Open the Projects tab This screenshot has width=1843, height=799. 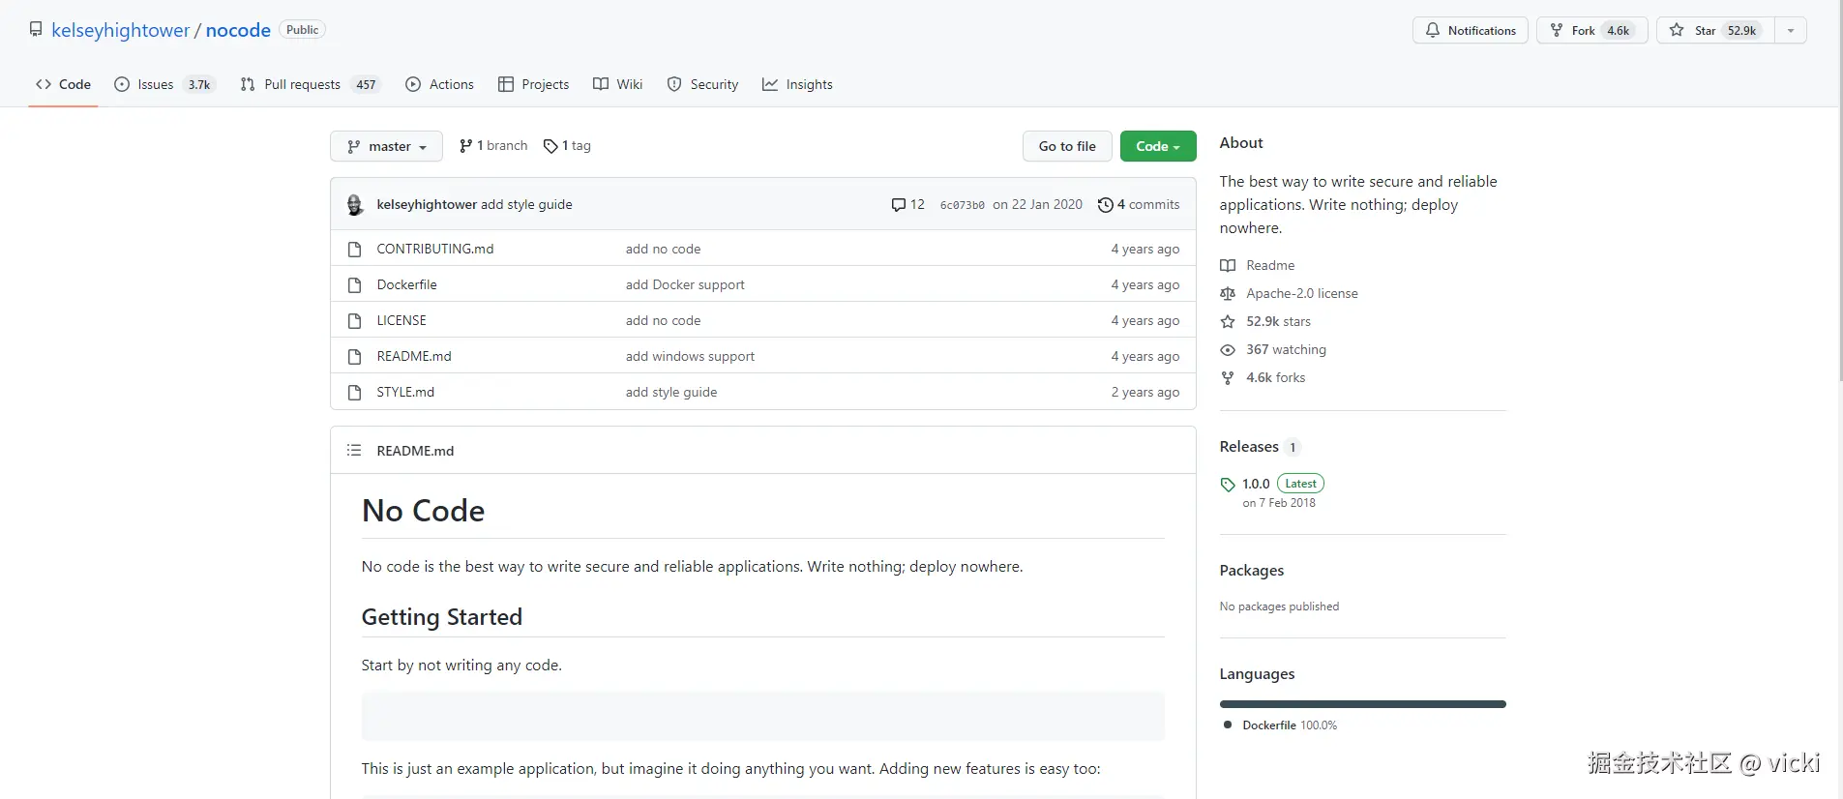click(x=534, y=84)
